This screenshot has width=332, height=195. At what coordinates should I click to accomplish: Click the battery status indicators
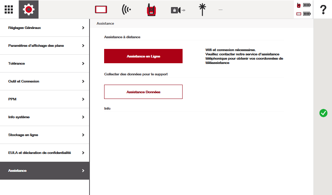pyautogui.click(x=303, y=10)
